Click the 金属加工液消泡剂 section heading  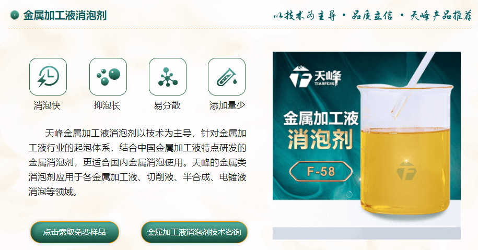pyautogui.click(x=65, y=15)
